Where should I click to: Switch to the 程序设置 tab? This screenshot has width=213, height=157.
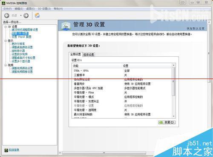coord(89,55)
